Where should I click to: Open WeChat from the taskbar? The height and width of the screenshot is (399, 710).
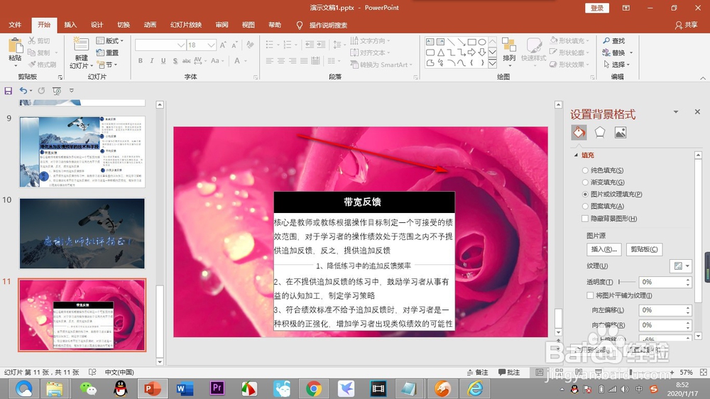pyautogui.click(x=88, y=388)
